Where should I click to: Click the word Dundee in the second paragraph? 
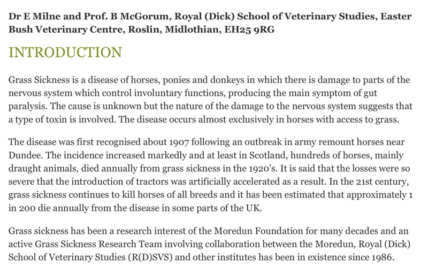(25, 155)
